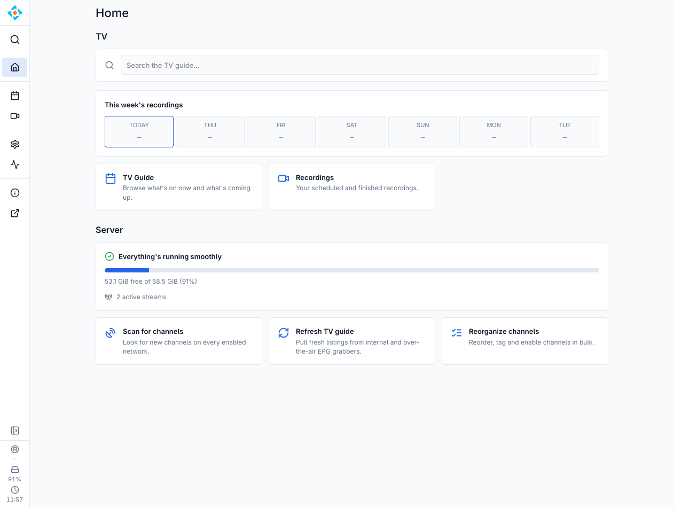Open the search icon in sidebar
This screenshot has width=674, height=508.
tap(15, 40)
